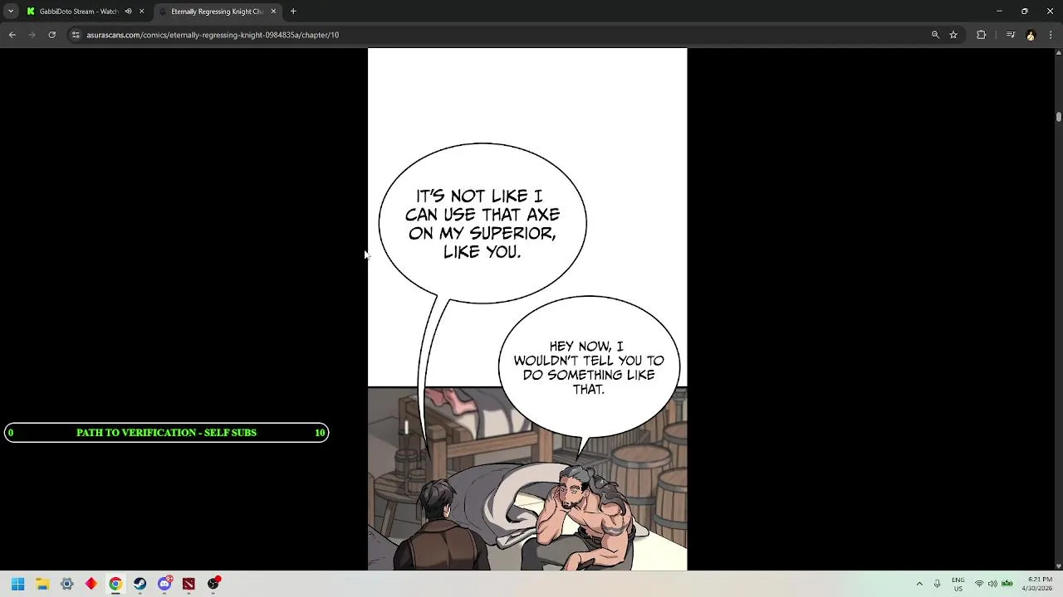1063x597 pixels.
Task: Open File Explorer from taskbar
Action: [x=42, y=584]
